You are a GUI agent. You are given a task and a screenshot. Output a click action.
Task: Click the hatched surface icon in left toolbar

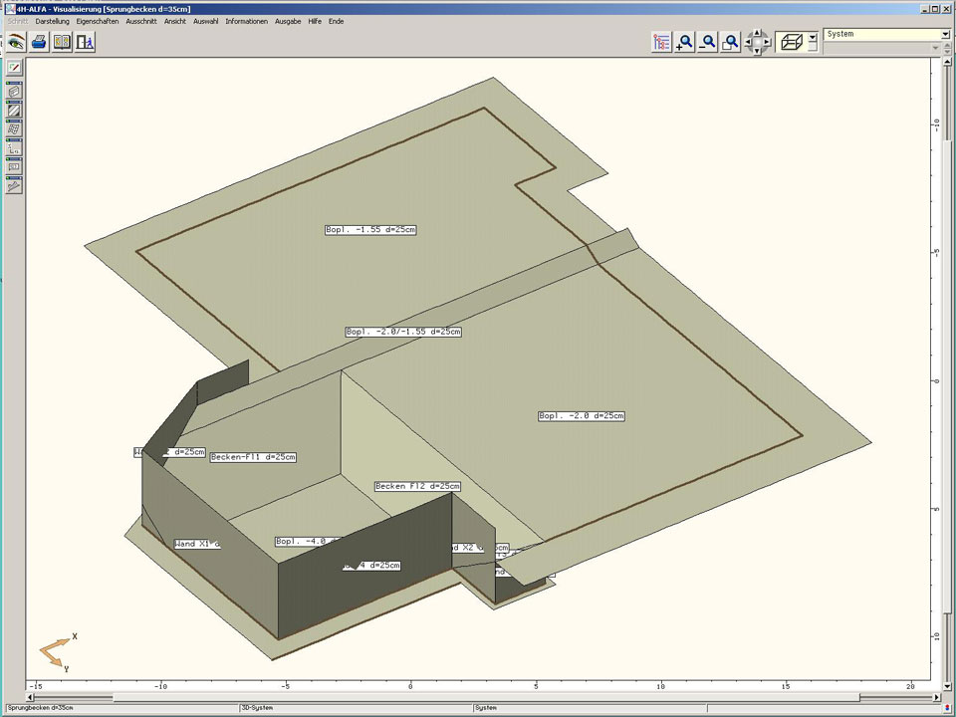[14, 111]
